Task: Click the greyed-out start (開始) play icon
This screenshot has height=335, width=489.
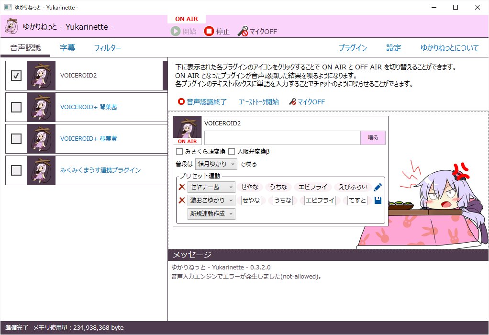Action: (x=175, y=31)
